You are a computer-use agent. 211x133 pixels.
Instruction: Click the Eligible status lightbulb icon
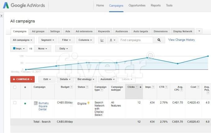88,103
